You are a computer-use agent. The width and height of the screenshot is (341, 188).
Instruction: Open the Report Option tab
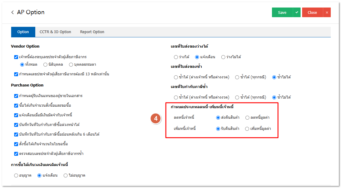pyautogui.click(x=92, y=32)
